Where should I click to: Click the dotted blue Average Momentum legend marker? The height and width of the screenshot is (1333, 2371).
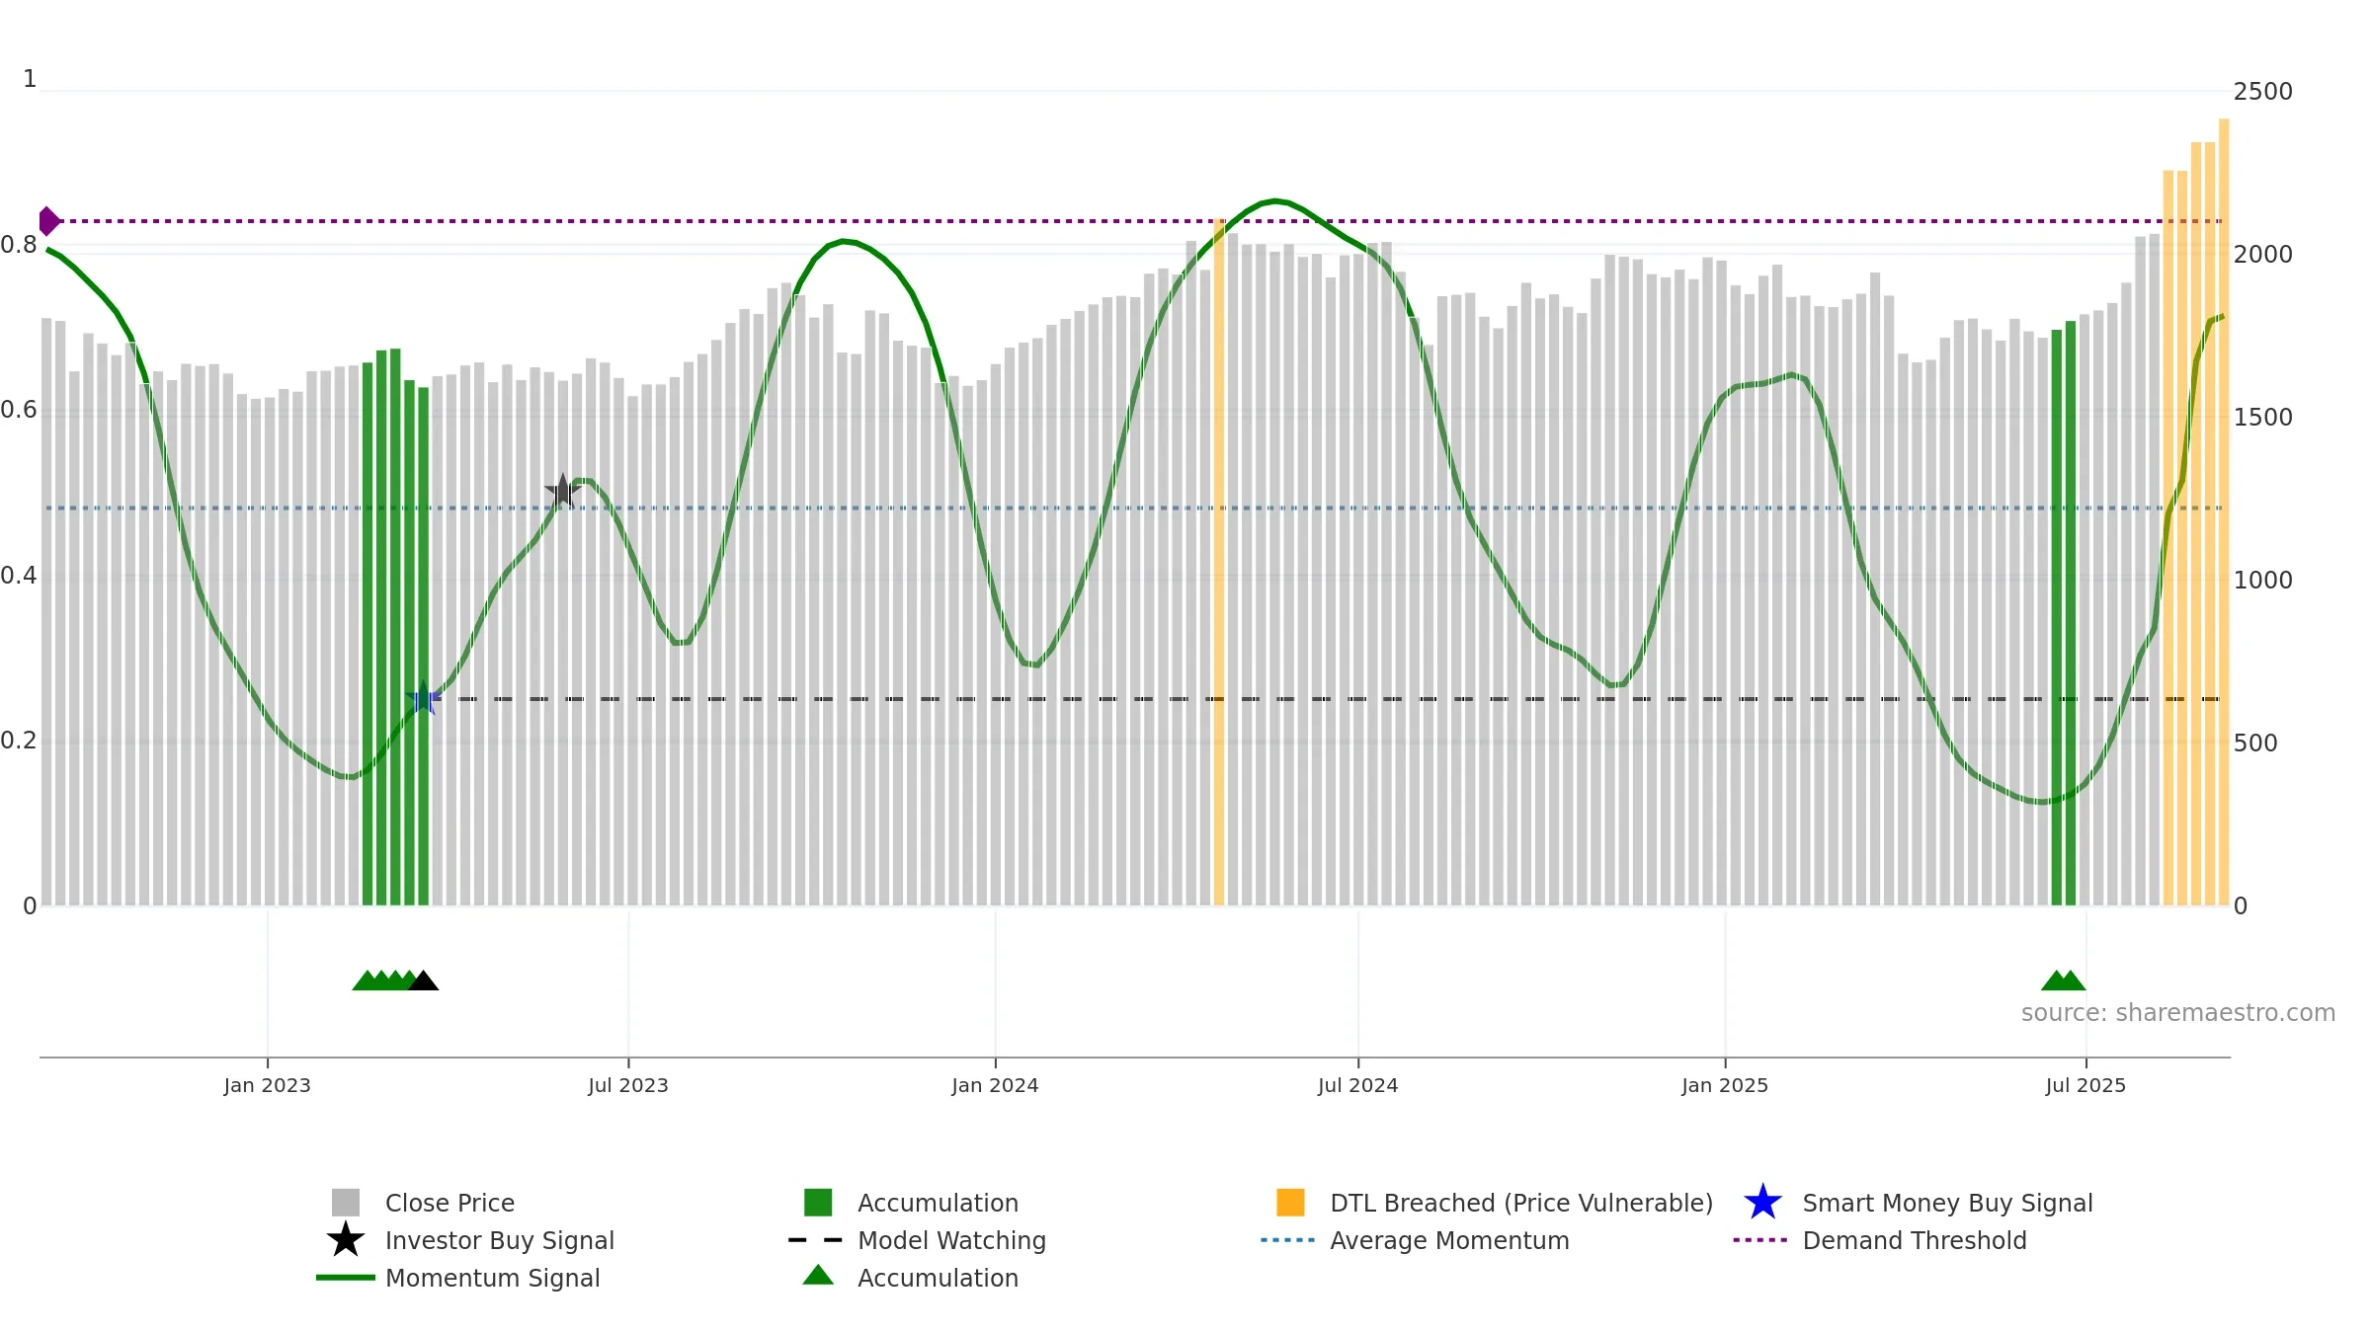[x=1288, y=1240]
